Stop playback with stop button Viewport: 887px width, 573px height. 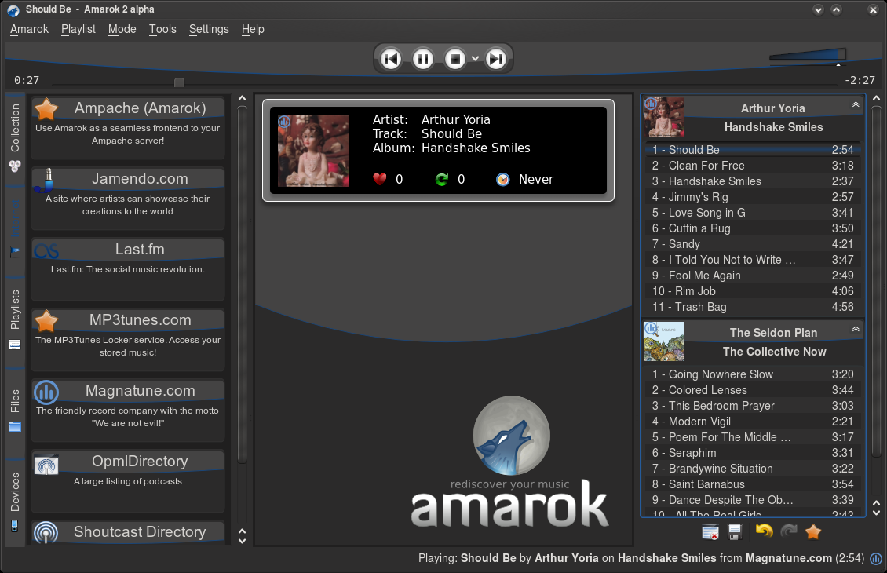pyautogui.click(x=454, y=59)
